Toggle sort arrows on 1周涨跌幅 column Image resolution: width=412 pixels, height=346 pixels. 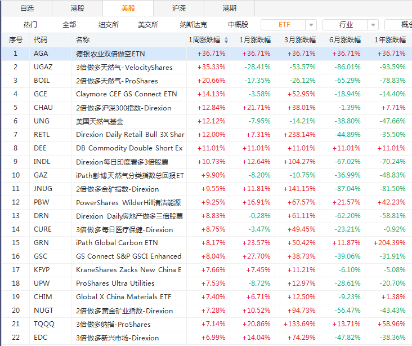(x=226, y=40)
